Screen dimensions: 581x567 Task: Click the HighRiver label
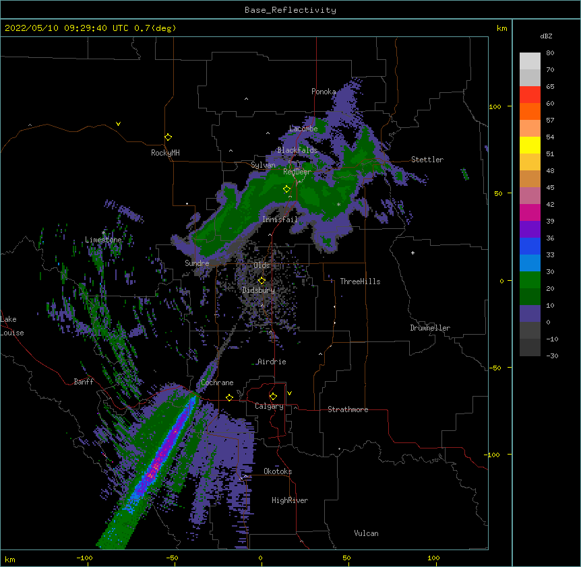click(290, 500)
